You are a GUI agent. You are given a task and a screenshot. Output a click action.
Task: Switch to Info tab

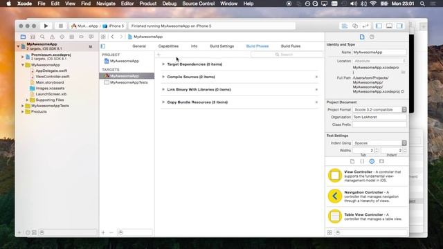(194, 46)
